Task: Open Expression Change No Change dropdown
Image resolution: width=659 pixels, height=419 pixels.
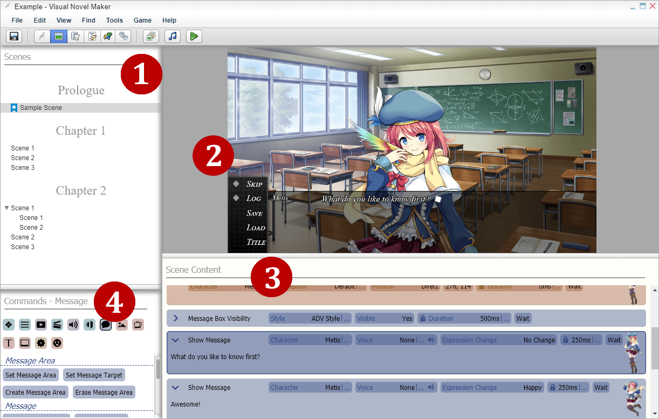Action: pos(499,340)
